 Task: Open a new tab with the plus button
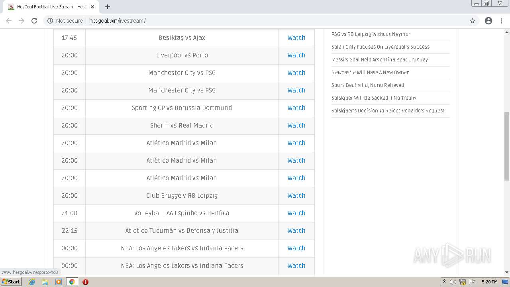point(108,7)
